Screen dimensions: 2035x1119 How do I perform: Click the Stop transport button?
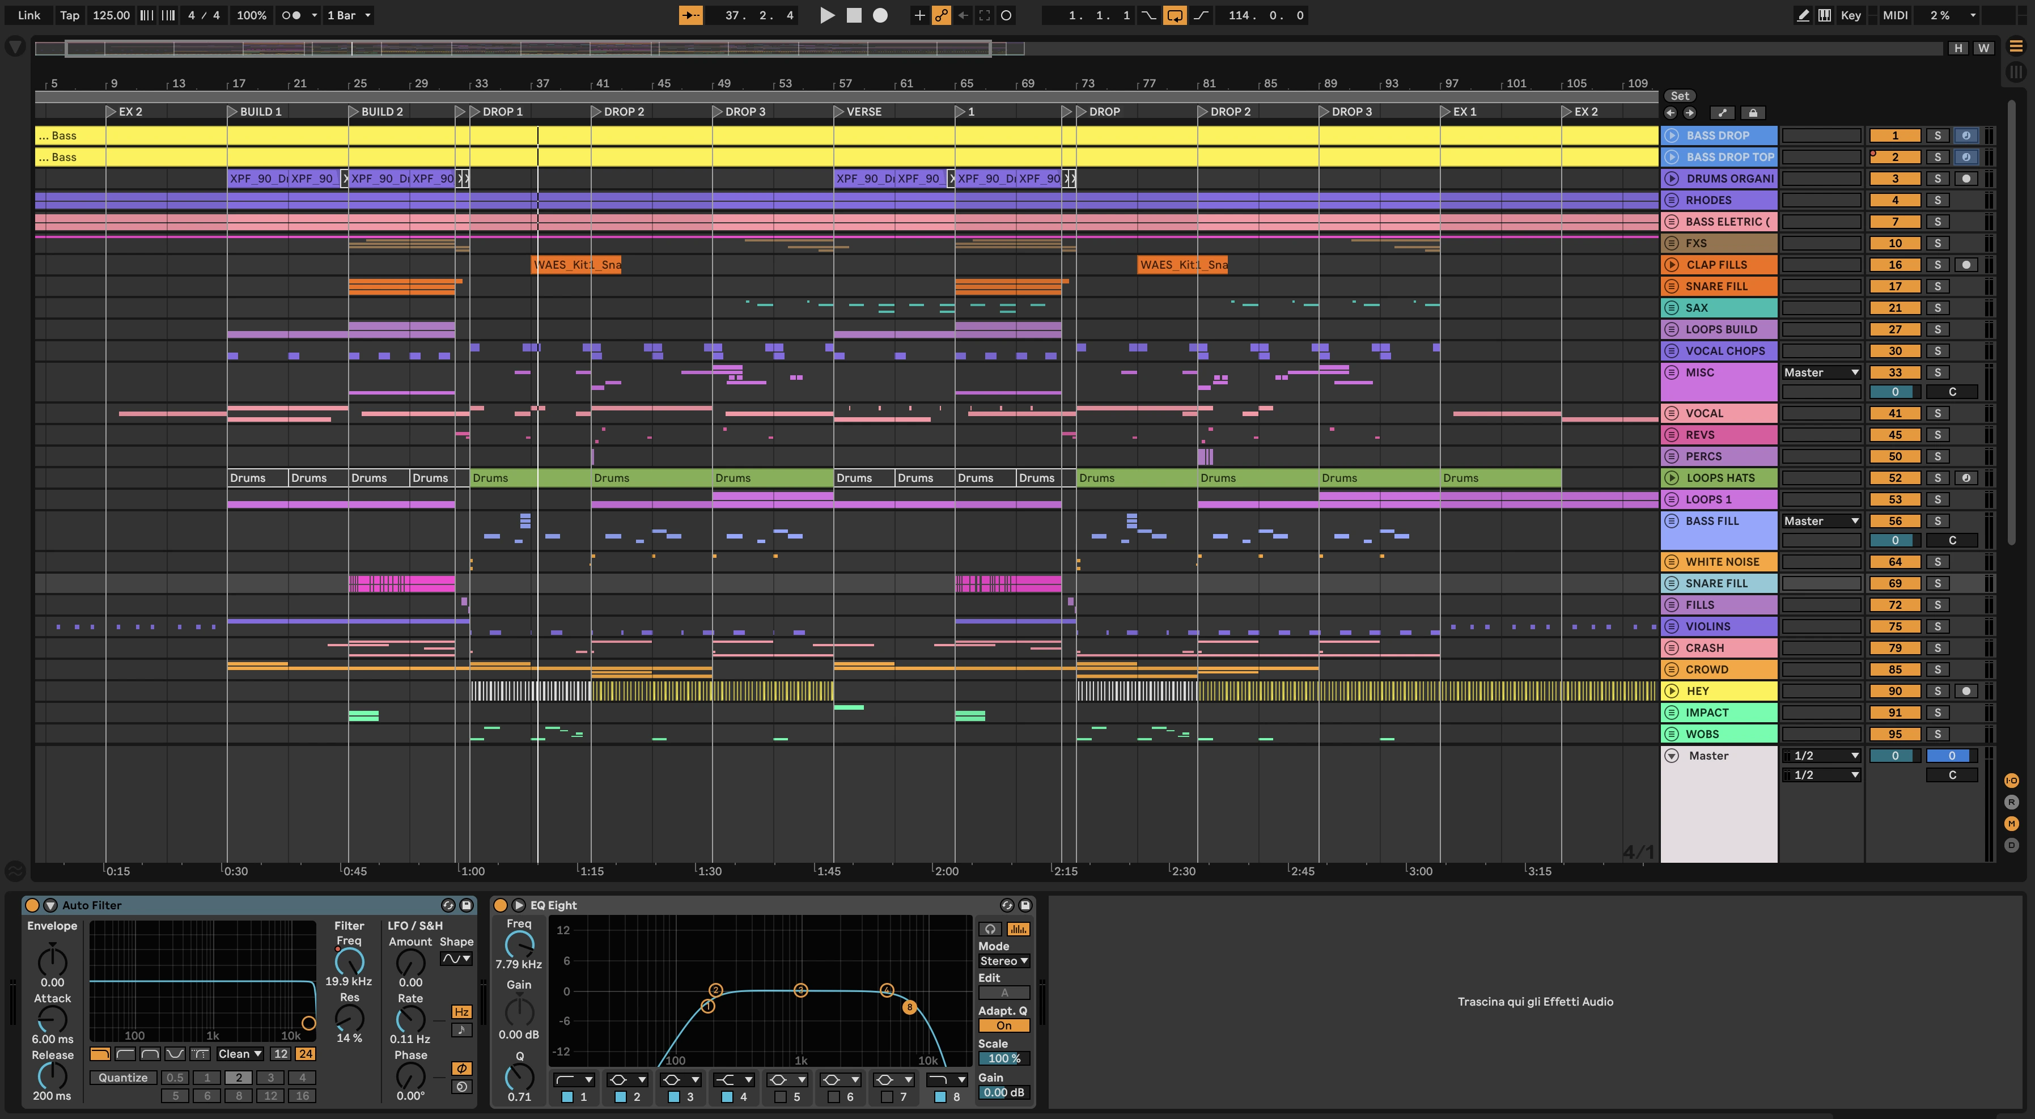coord(854,15)
